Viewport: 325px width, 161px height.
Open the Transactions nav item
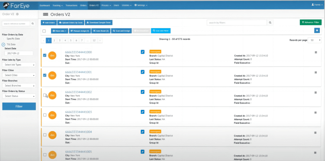pyautogui.click(x=71, y=5)
